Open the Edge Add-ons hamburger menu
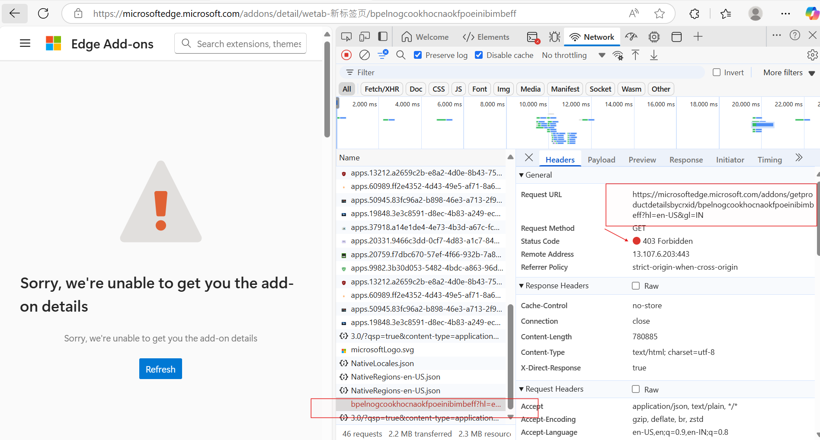The height and width of the screenshot is (440, 820). point(25,43)
